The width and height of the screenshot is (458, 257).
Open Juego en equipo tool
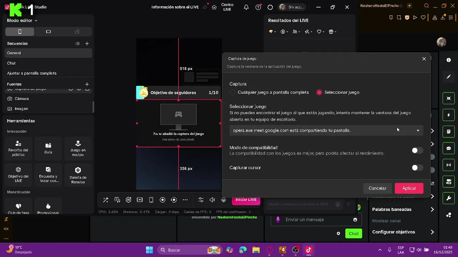[78, 148]
